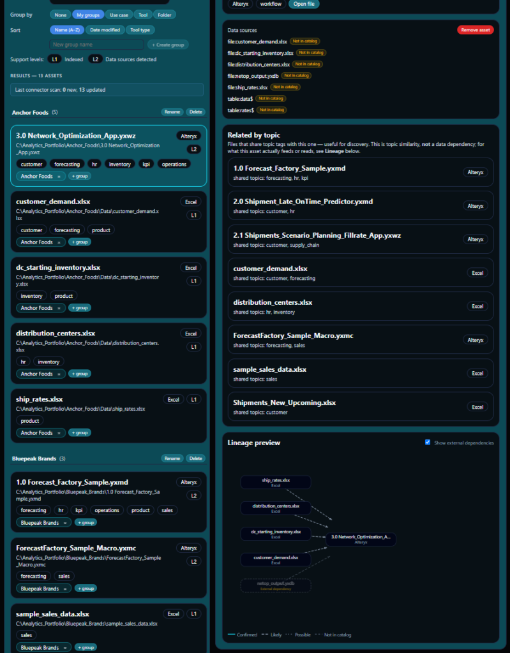The height and width of the screenshot is (653, 510).
Task: Click the red Remove asset button
Action: click(x=476, y=30)
